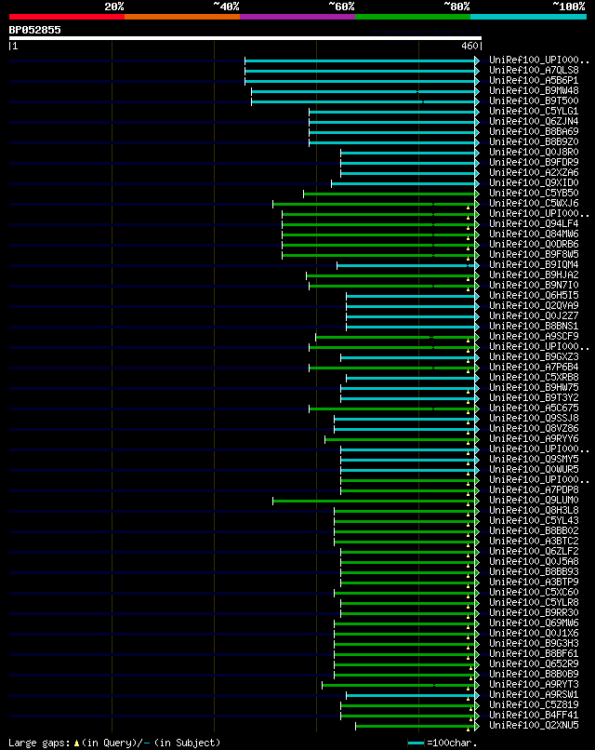The image size is (595, 750).
Task: Select the UniRef100_Q2XNU5 entry
Action: tap(534, 726)
